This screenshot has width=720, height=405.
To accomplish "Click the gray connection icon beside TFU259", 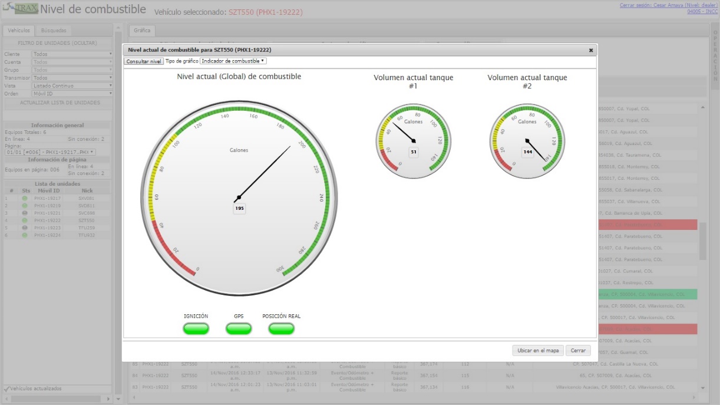I will coord(25,228).
